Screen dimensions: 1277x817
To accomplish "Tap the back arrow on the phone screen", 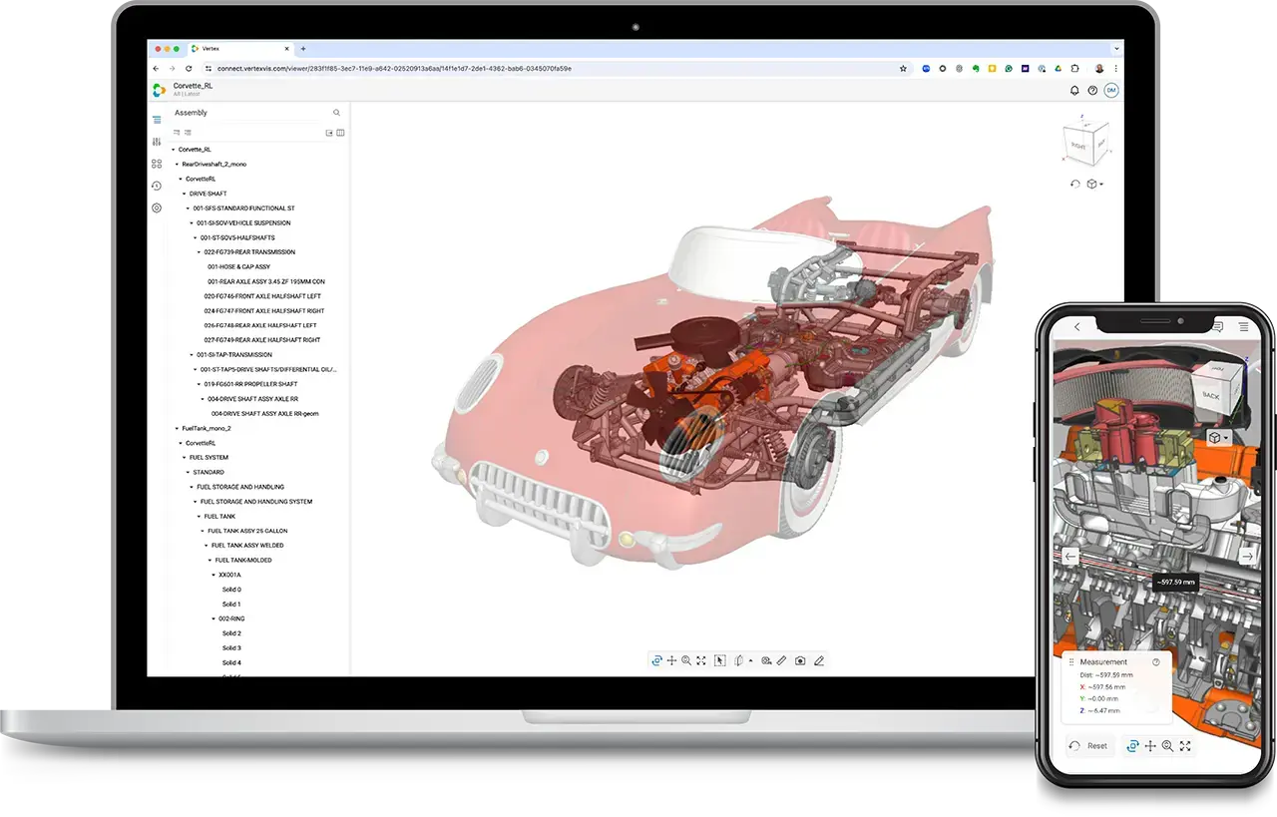I will click(1076, 326).
